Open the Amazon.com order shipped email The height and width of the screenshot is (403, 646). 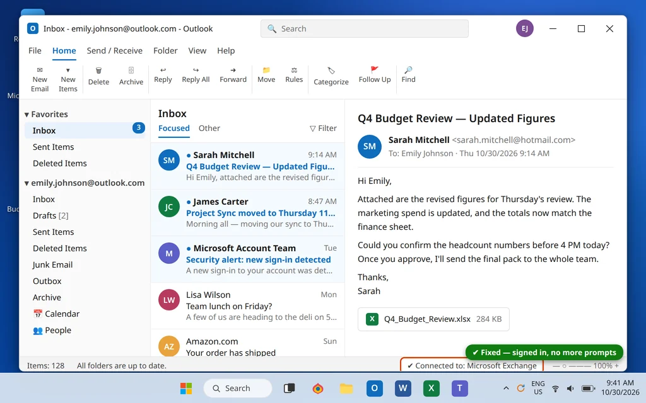(247, 343)
